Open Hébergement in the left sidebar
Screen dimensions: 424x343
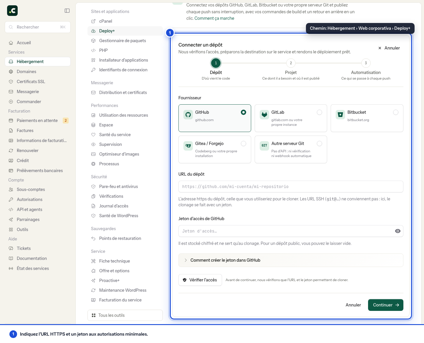click(x=38, y=62)
